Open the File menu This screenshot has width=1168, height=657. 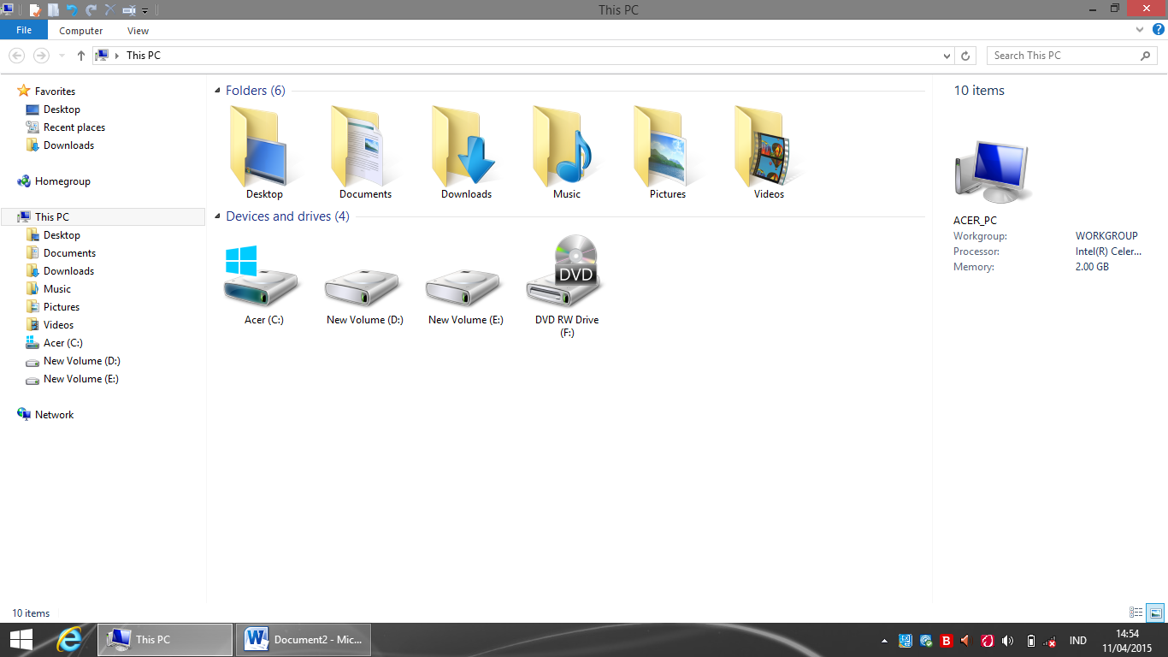23,29
